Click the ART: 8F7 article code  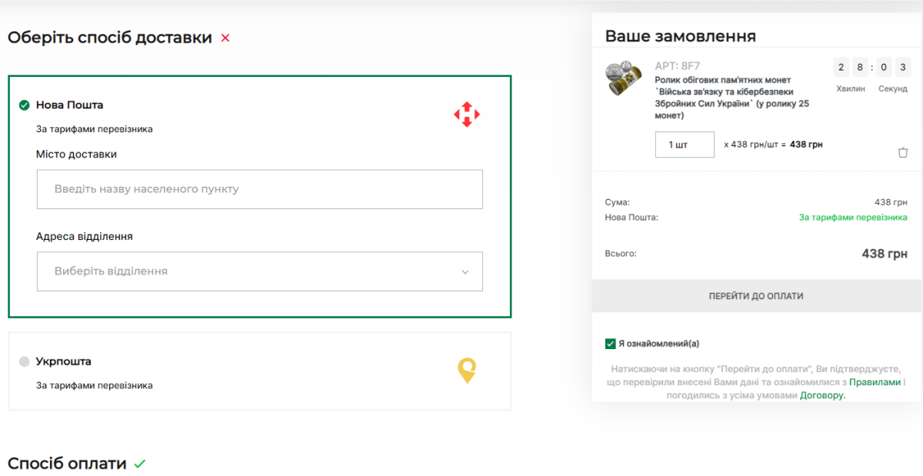[x=677, y=66]
